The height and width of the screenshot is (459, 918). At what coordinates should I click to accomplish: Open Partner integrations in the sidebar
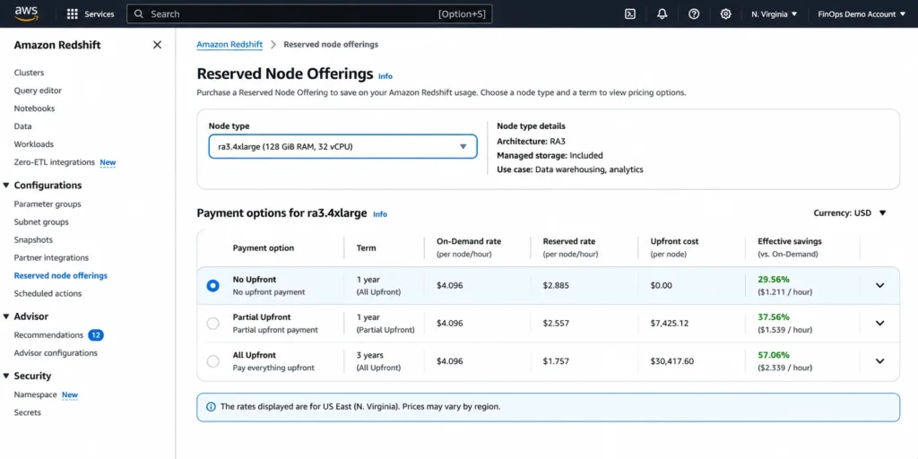click(x=51, y=257)
